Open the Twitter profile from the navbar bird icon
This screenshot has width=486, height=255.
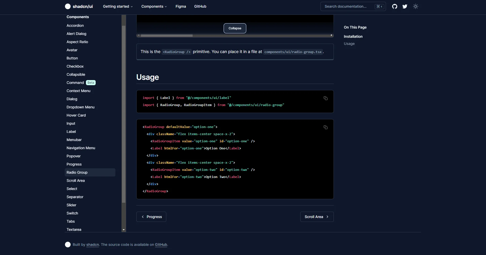[x=405, y=6]
